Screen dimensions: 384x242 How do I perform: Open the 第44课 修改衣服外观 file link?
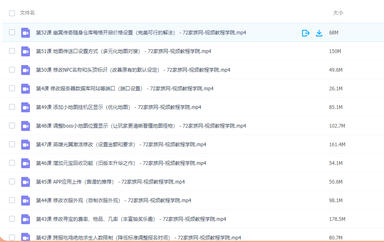pyautogui.click(x=113, y=201)
